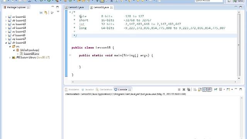The height and width of the screenshot is (139, 247).
Task: Collapse the Lesson18 project
Action: point(6,43)
